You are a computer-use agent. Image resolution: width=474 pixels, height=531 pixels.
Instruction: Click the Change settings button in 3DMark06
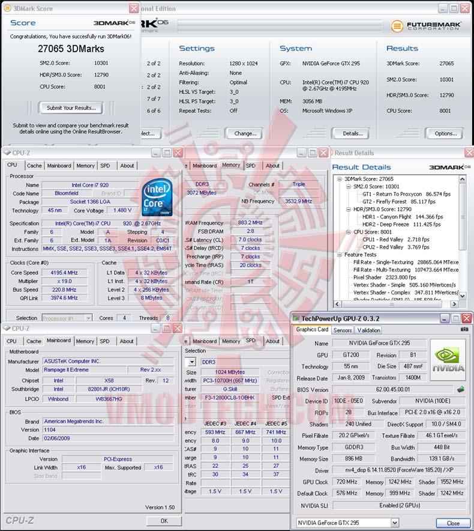coord(245,133)
